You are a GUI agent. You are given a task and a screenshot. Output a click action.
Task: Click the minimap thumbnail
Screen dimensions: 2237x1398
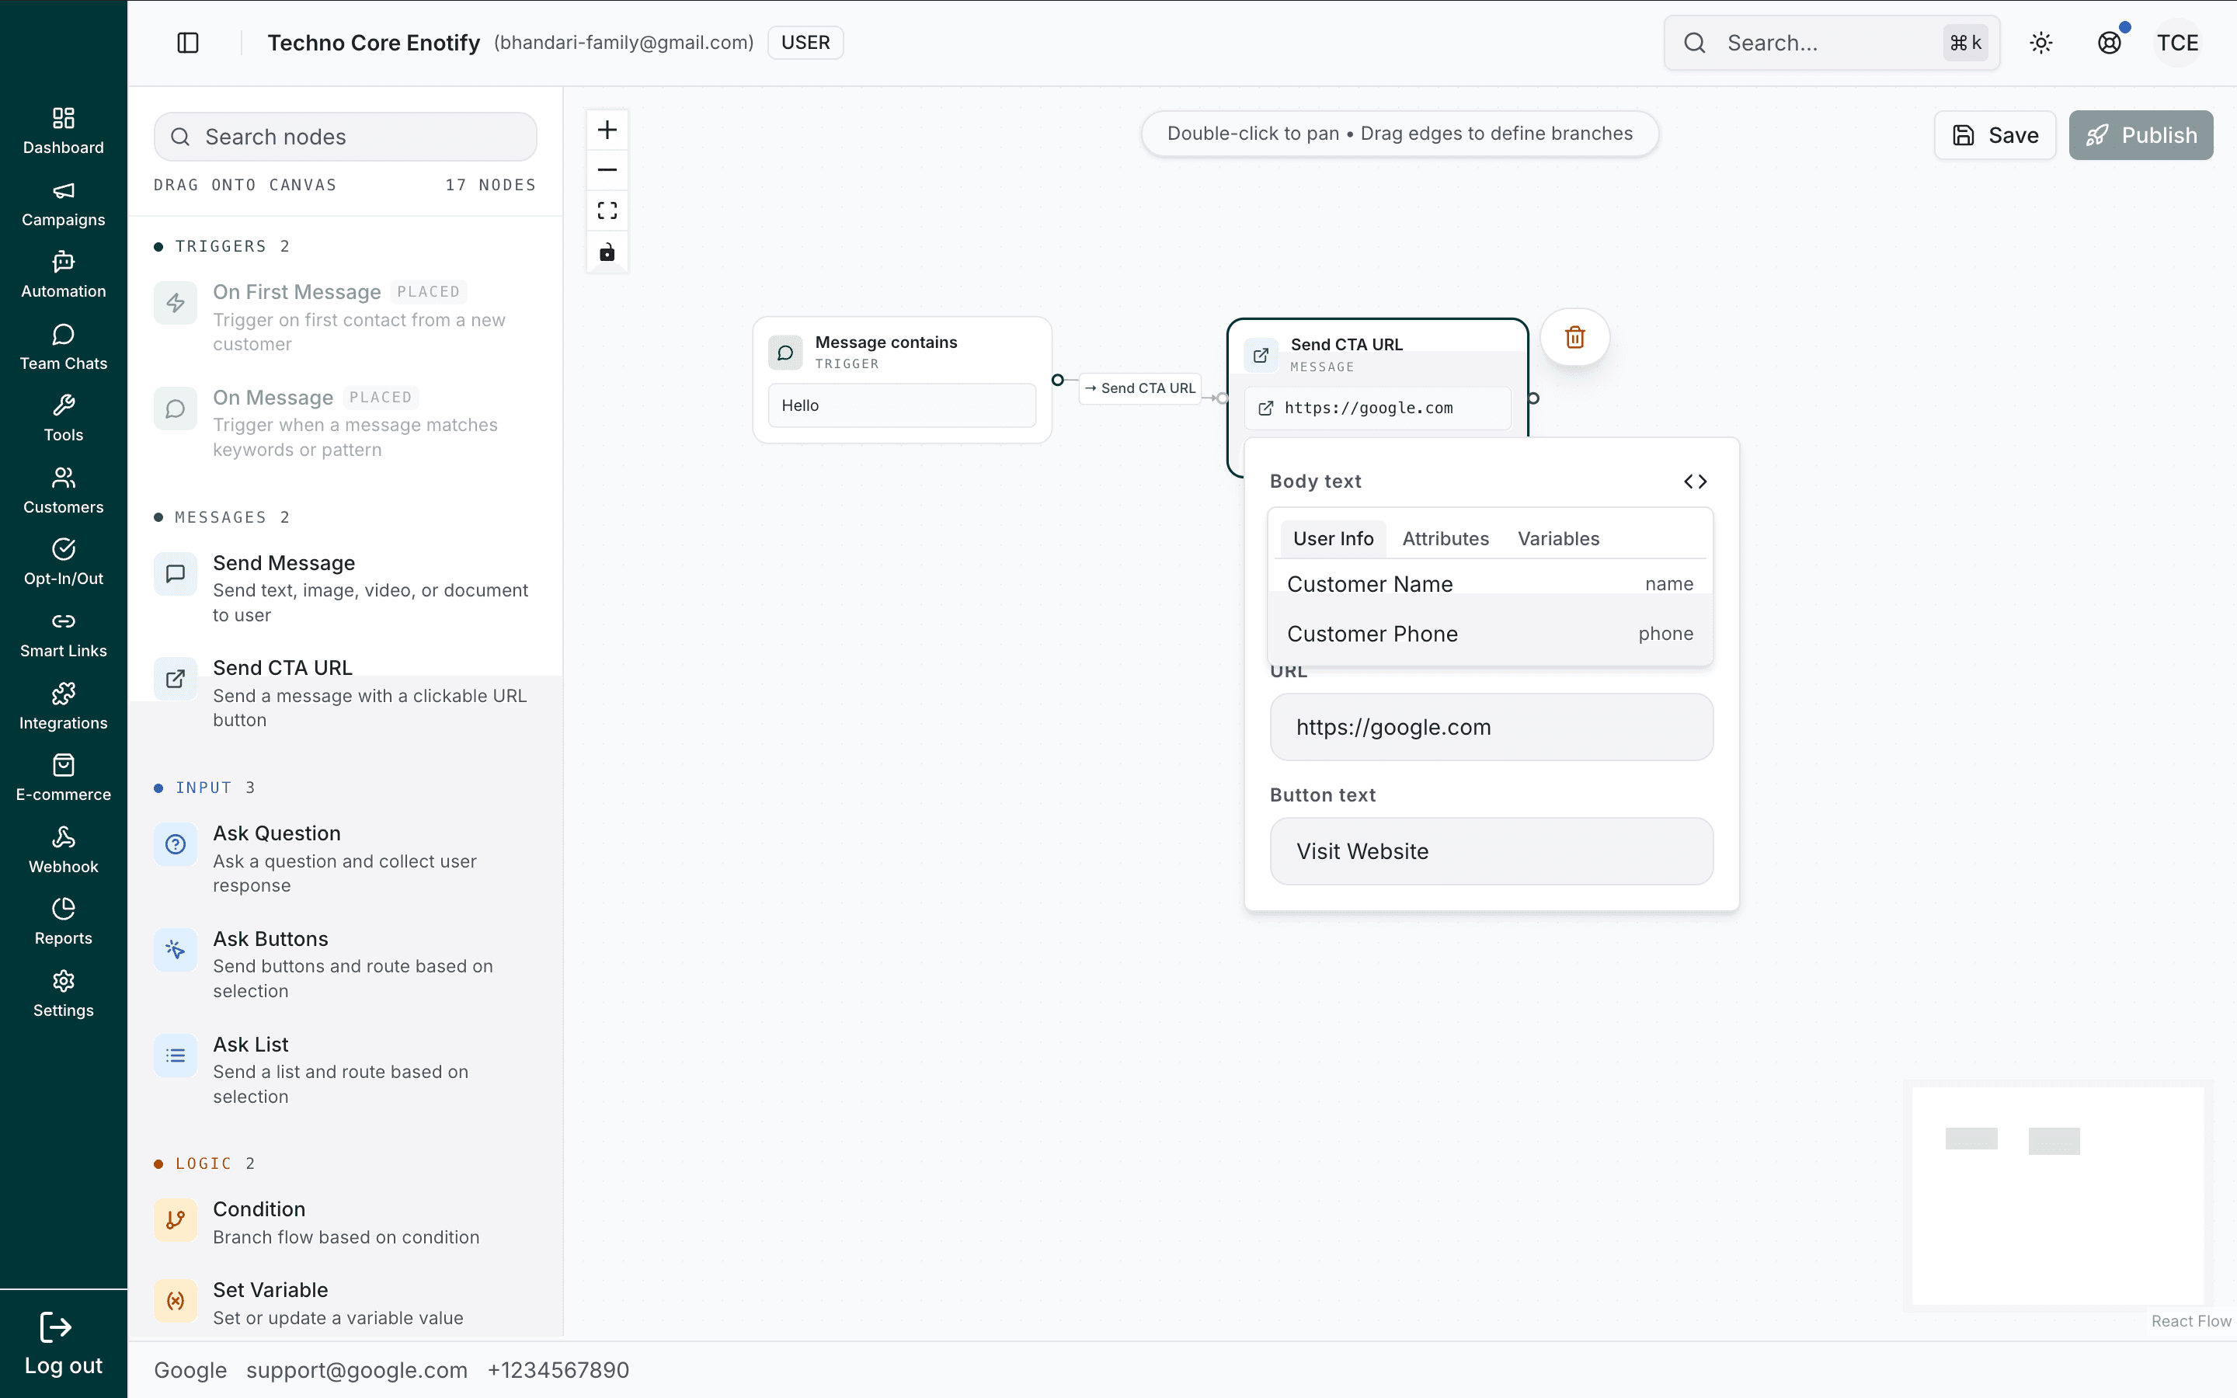click(2058, 1195)
